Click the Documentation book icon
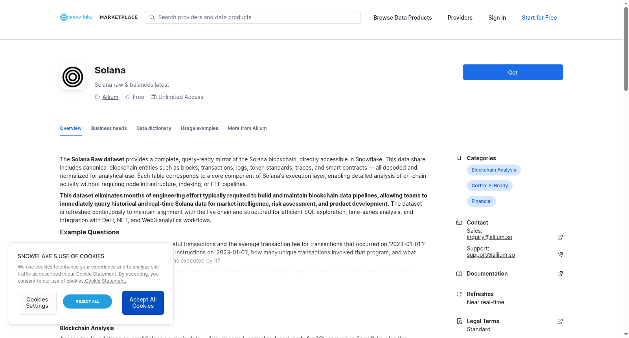 (x=459, y=274)
